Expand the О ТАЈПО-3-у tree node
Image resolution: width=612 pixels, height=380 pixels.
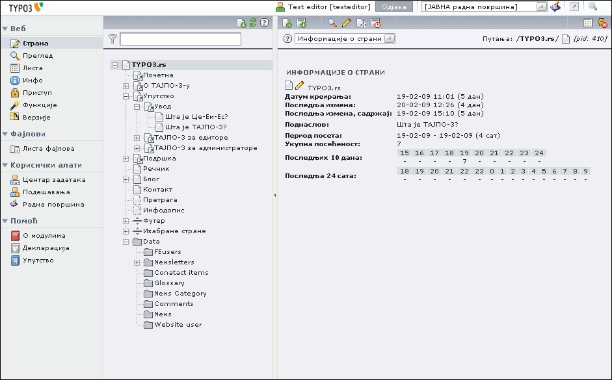tap(126, 86)
